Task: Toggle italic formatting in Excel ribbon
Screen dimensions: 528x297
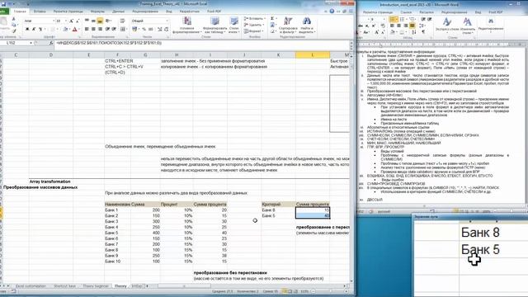Action: [34, 30]
